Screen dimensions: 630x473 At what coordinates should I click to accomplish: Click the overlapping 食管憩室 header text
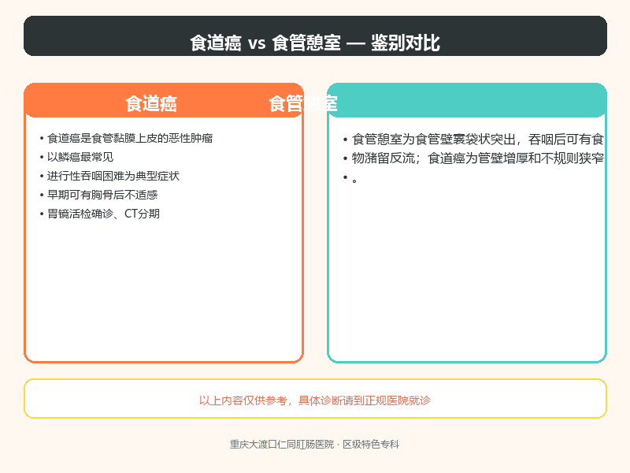(303, 104)
